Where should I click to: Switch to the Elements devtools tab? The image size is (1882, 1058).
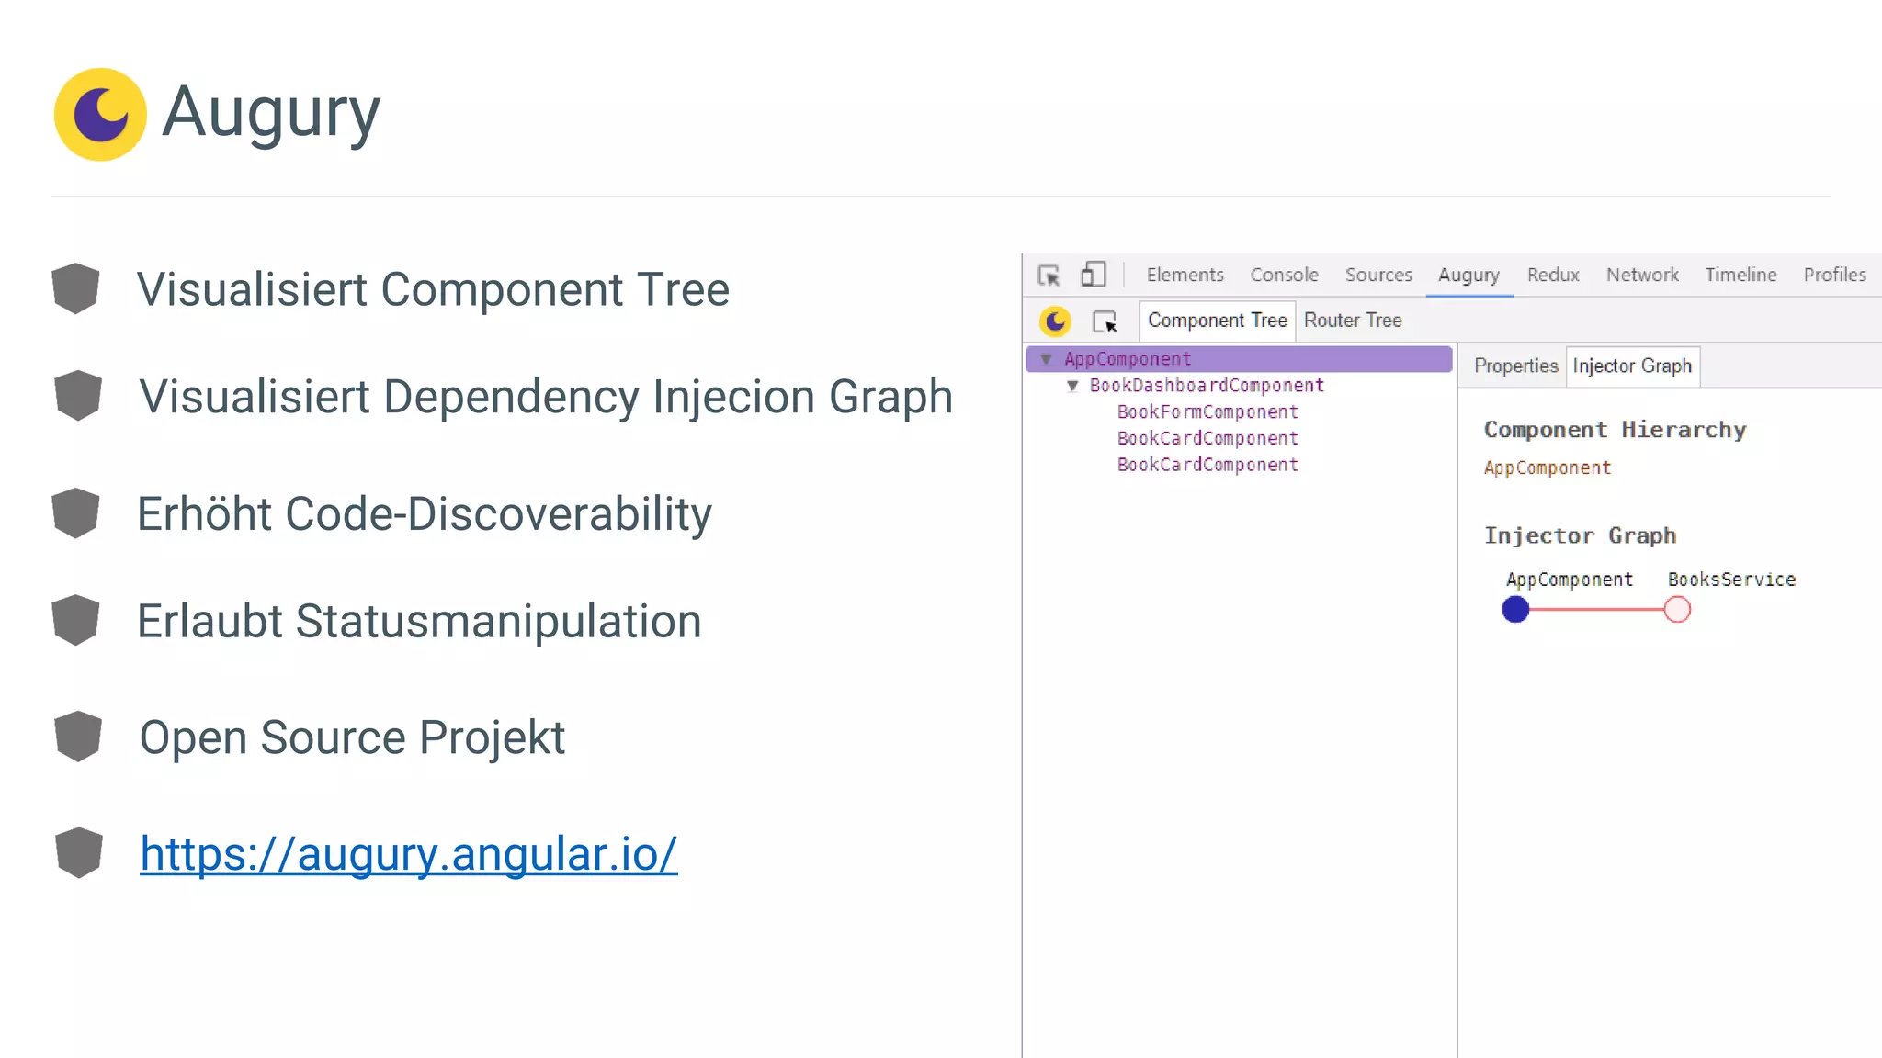click(1185, 275)
